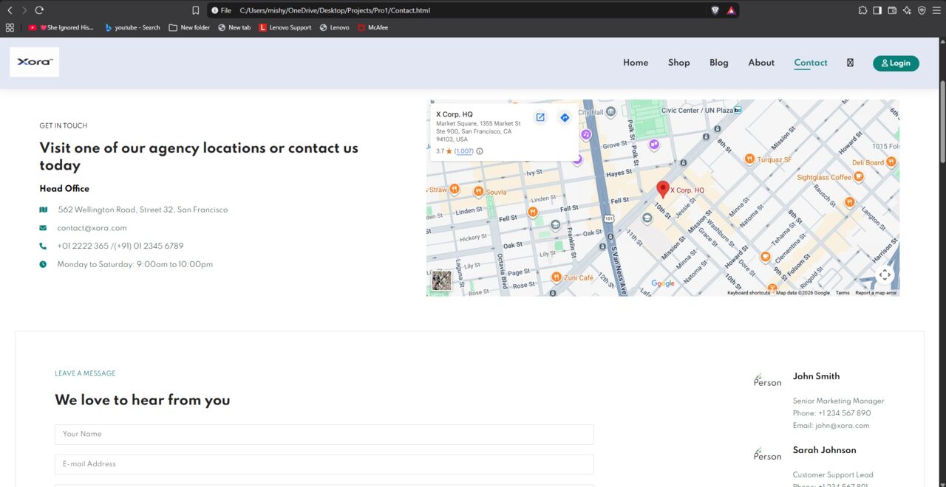Navigate to the Blog menu item
The image size is (946, 487).
coord(719,63)
